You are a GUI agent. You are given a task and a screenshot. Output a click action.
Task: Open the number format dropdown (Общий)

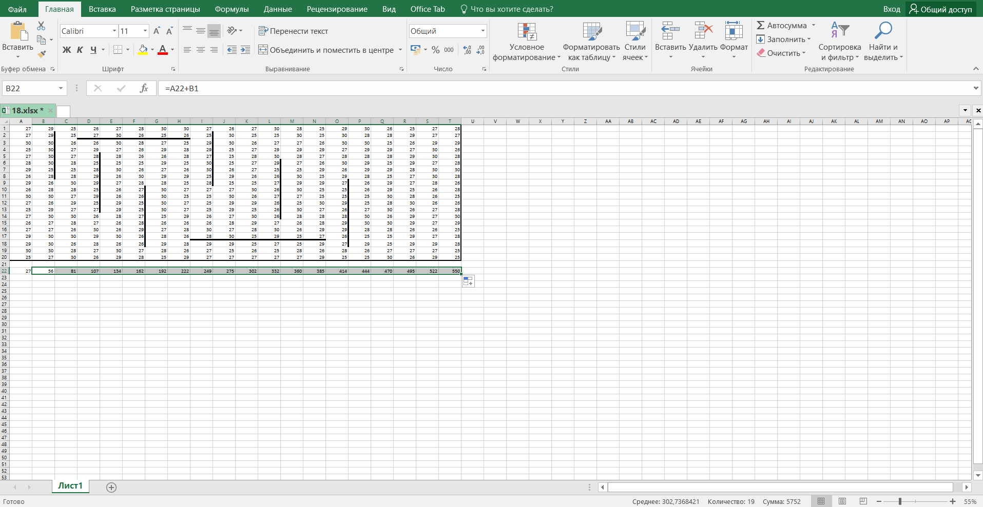(x=483, y=31)
